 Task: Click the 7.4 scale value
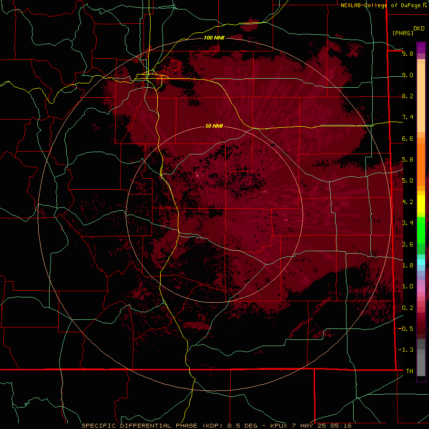tap(408, 117)
